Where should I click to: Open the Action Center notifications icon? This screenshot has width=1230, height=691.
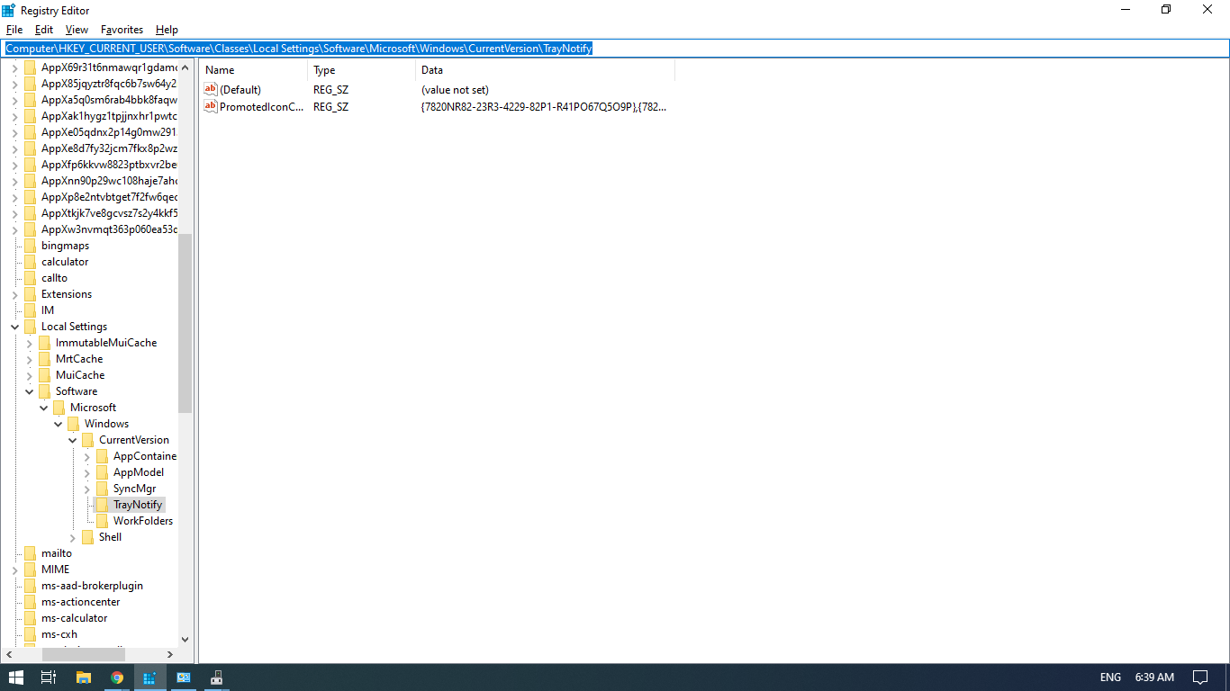click(x=1199, y=677)
